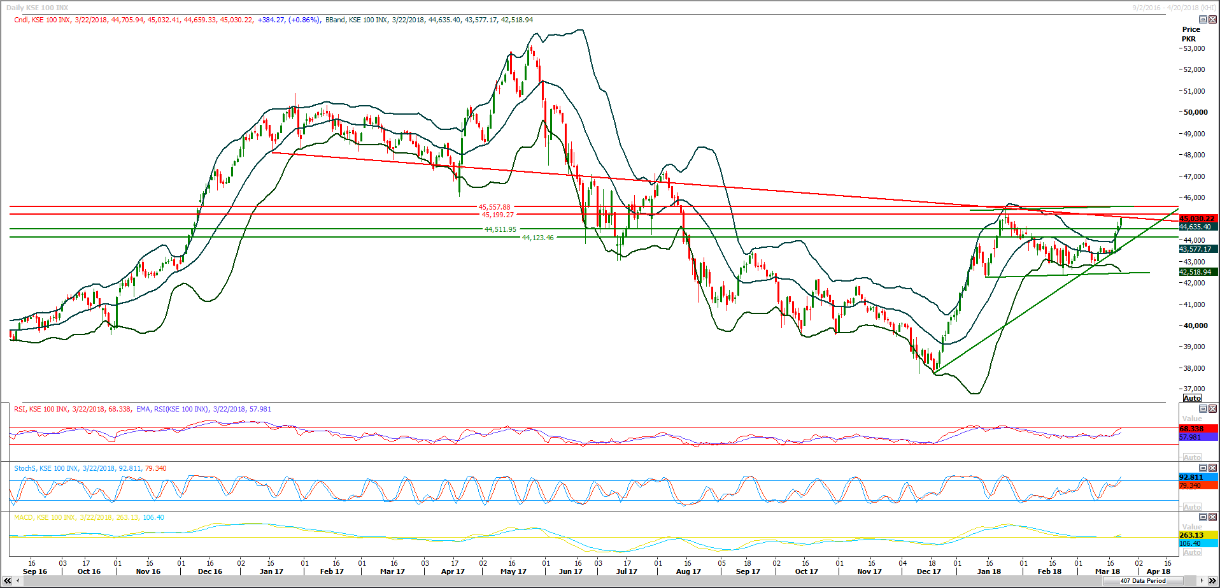This screenshot has width=1220, height=588.
Task: Click the 45,030.22 last price tag
Action: 1198,219
